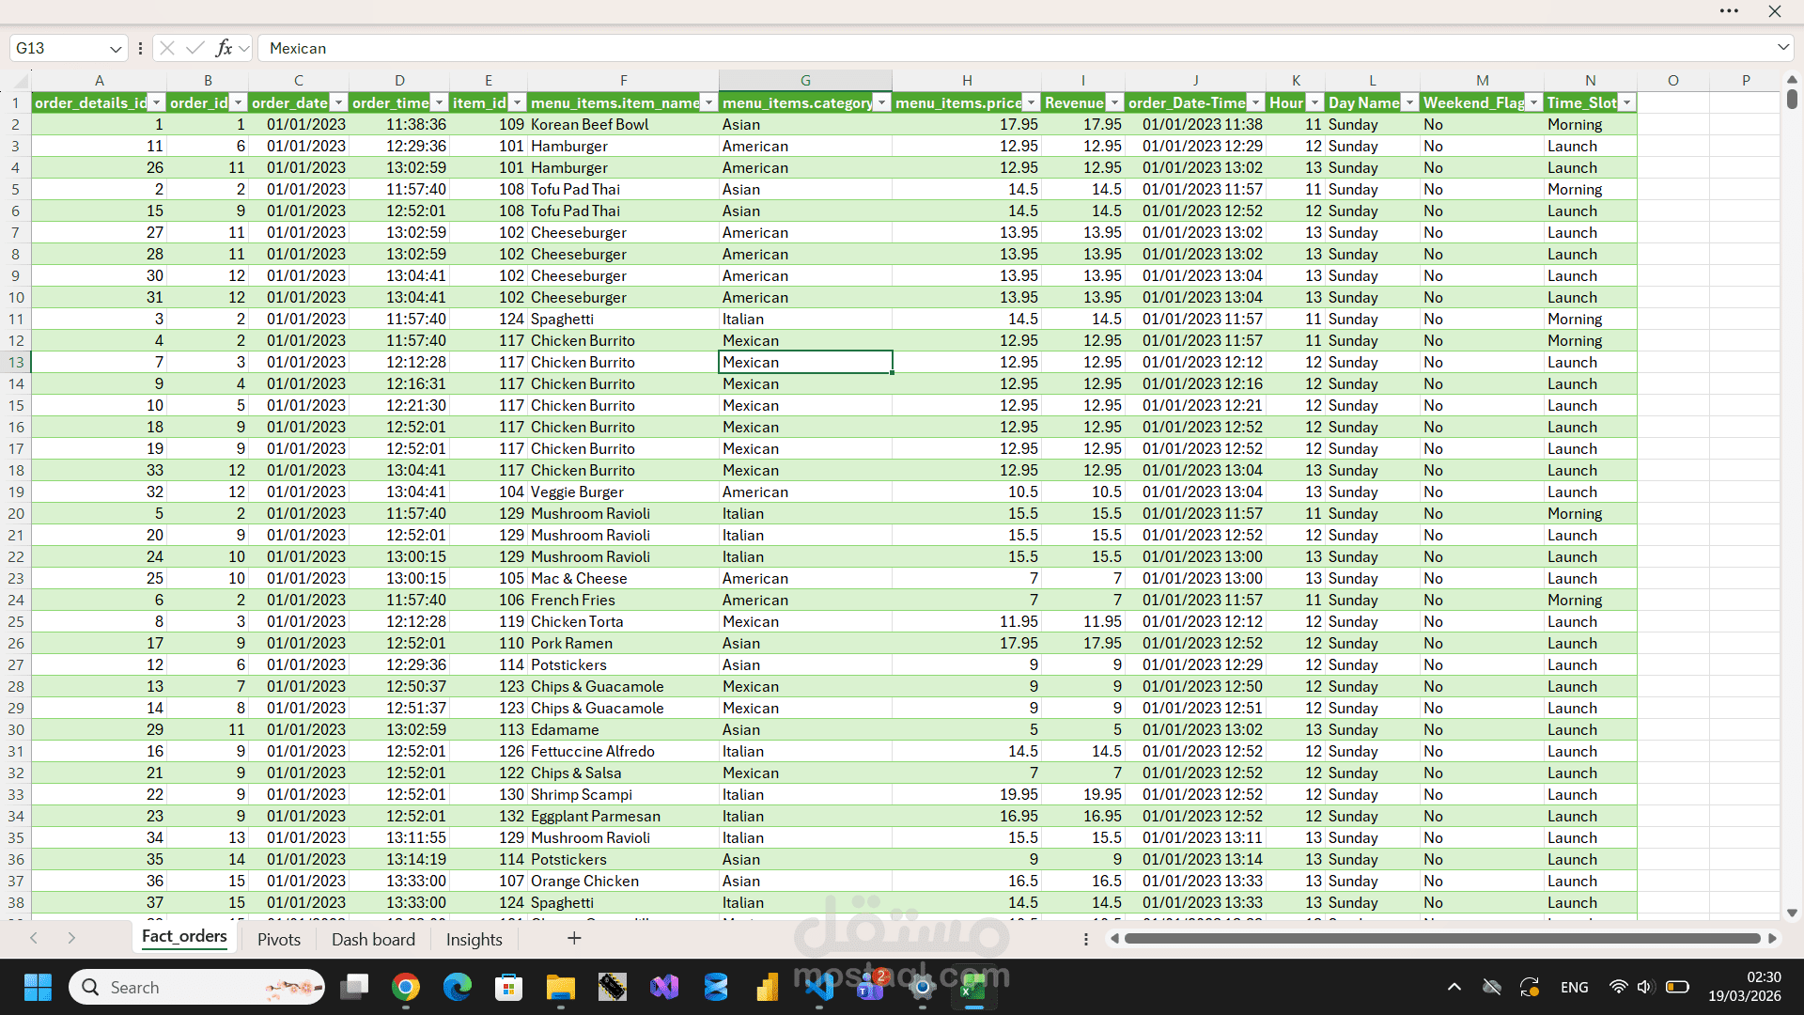Select the Eggplant Parmesan cell
Screen dimensions: 1804x1015
[x=623, y=816]
